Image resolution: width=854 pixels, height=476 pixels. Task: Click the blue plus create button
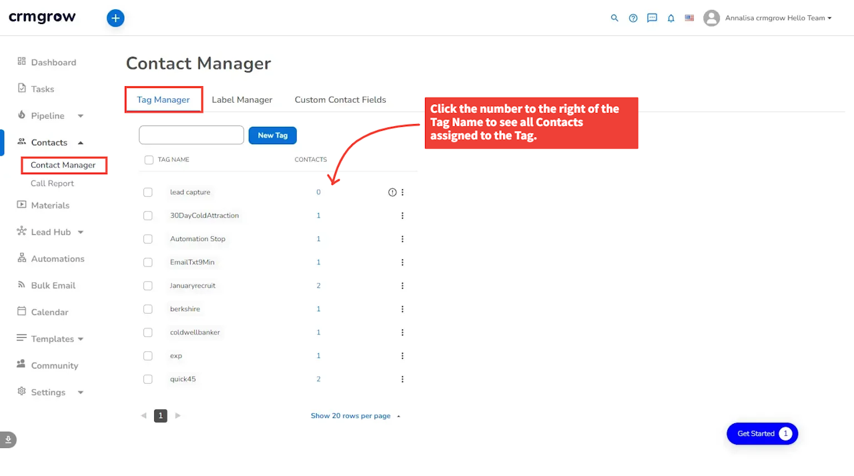tap(115, 19)
